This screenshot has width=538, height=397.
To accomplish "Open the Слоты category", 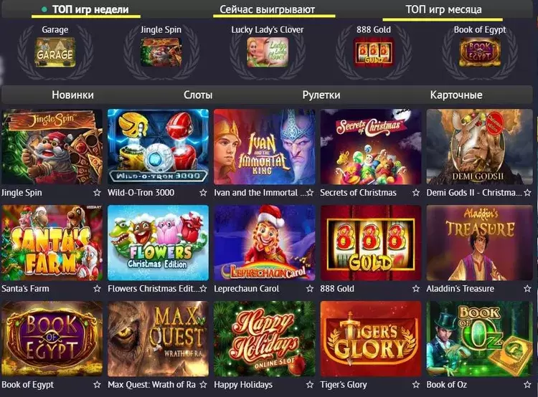I will coord(198,95).
